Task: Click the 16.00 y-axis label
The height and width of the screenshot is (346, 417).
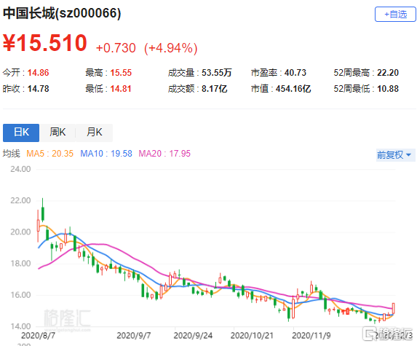Action: point(20,295)
